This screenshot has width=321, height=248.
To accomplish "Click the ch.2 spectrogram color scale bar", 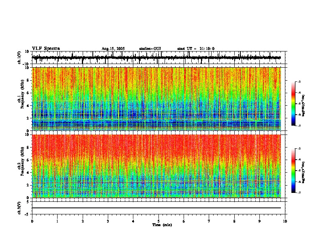I will pos(293,171).
